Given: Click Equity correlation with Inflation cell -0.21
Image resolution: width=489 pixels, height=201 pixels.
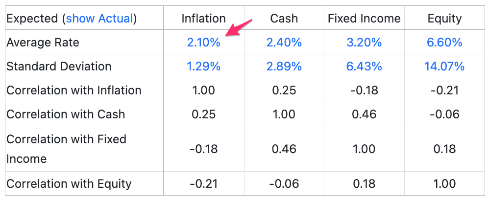Looking at the screenshot, I should (x=444, y=90).
